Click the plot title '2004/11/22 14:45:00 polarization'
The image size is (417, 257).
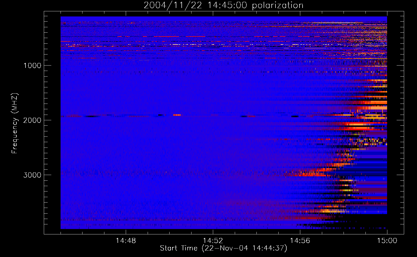click(x=223, y=5)
